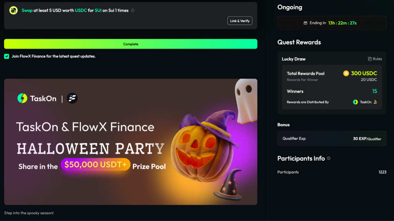Click the swap task avatar icon
Viewport: 394px width, 221px height.
coord(13,10)
